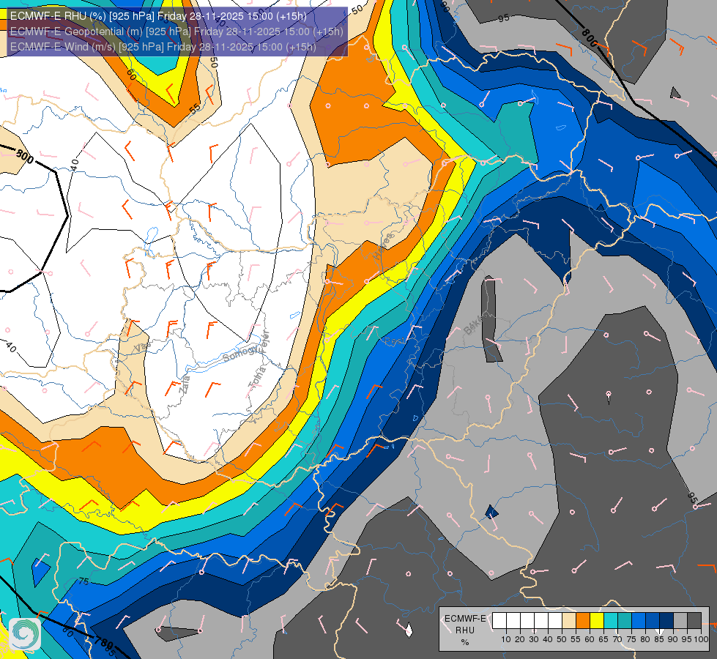Click the Heves county label on the map
717x659 pixels.
click(383, 247)
